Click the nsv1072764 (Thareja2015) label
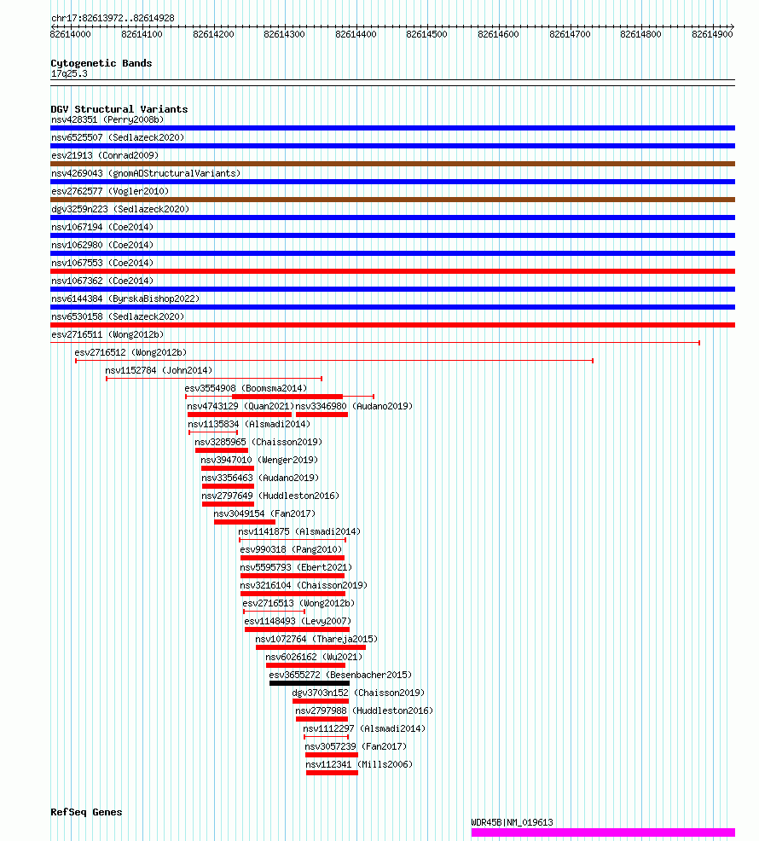759x841 pixels. (x=316, y=640)
